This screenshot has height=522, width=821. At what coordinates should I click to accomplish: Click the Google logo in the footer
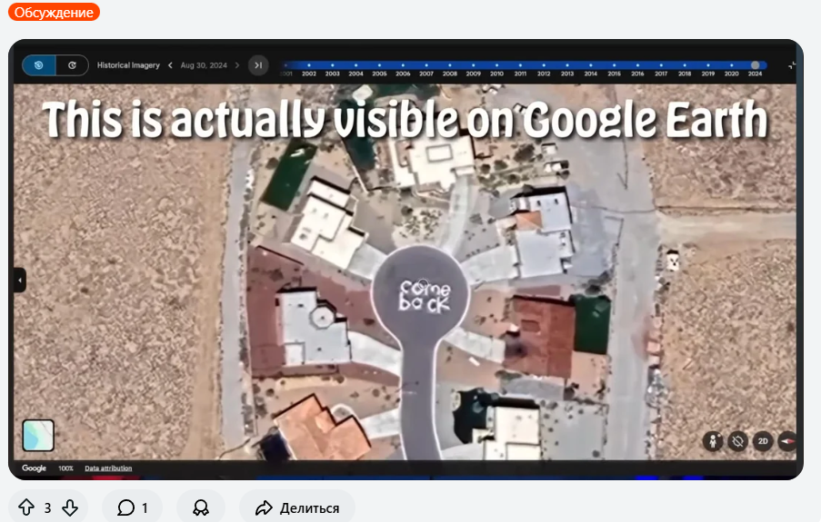coord(34,468)
